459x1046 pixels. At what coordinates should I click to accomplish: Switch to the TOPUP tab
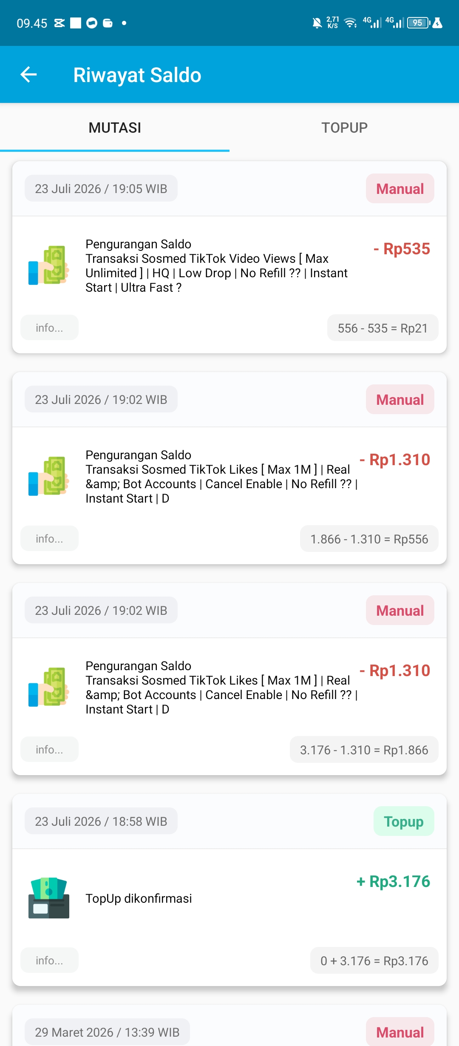coord(344,128)
